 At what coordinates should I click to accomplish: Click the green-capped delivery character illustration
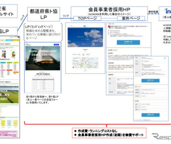(13, 54)
